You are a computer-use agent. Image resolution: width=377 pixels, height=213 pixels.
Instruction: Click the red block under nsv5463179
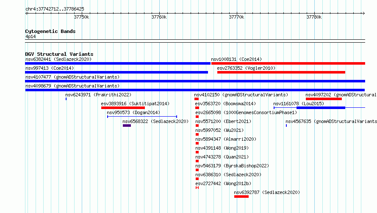click(x=197, y=170)
